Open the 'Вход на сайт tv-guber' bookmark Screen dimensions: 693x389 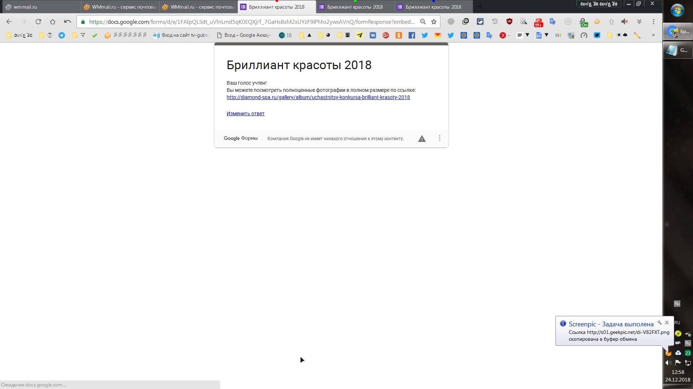(x=181, y=35)
